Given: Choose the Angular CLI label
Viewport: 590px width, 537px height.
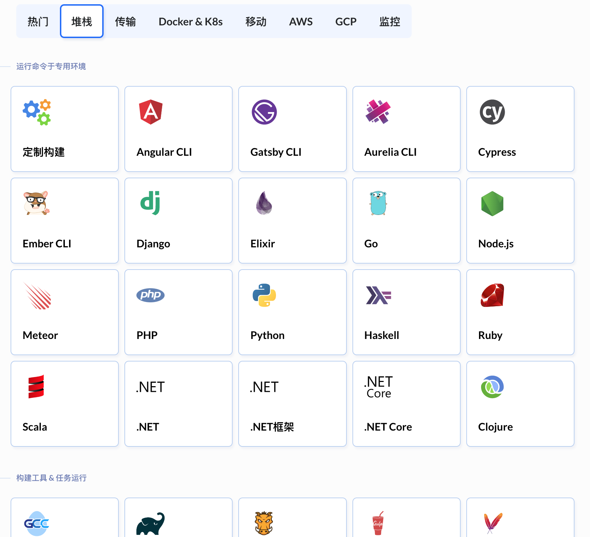Looking at the screenshot, I should tap(164, 152).
